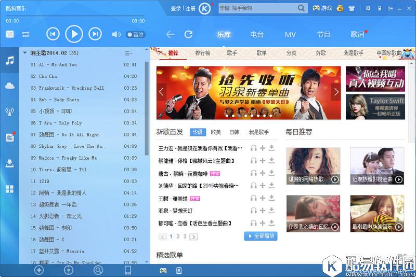Viewport: 416px width, 277px height.
Task: Switch to MV tab
Action: (x=290, y=35)
